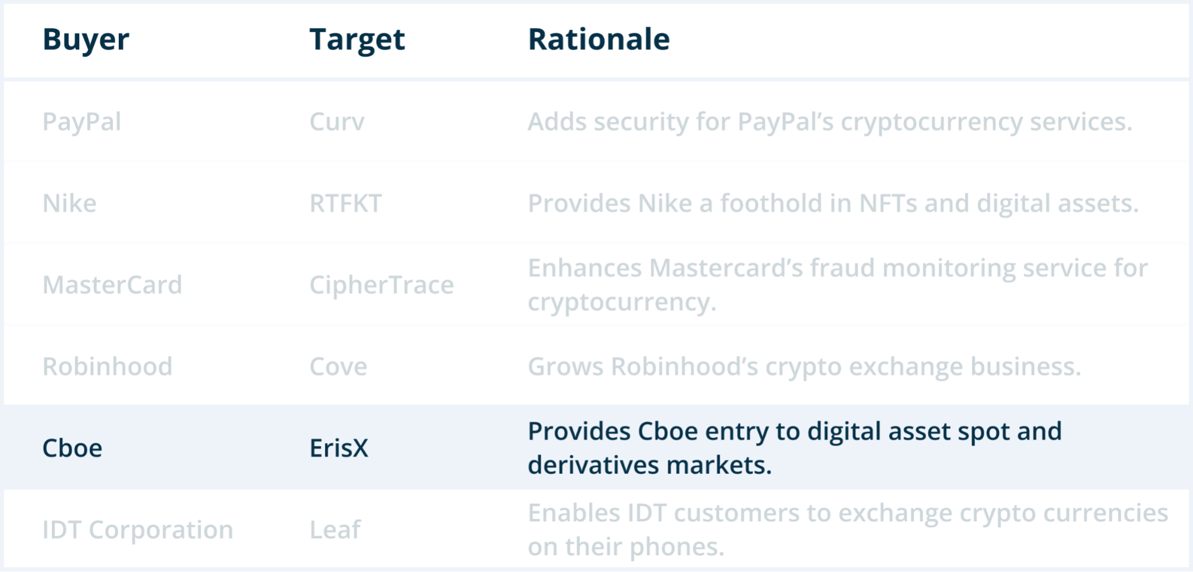Viewport: 1193px width, 572px height.
Task: Select the highlighted Cboe buyer cell
Action: click(72, 449)
